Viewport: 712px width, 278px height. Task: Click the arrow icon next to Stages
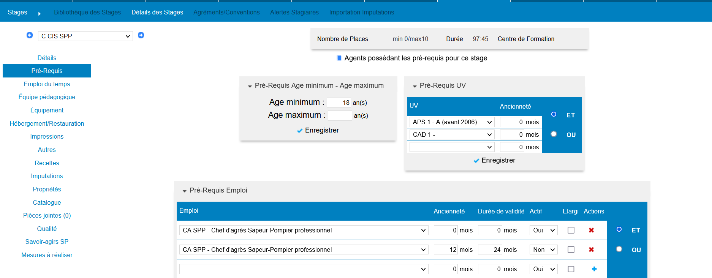(39, 13)
